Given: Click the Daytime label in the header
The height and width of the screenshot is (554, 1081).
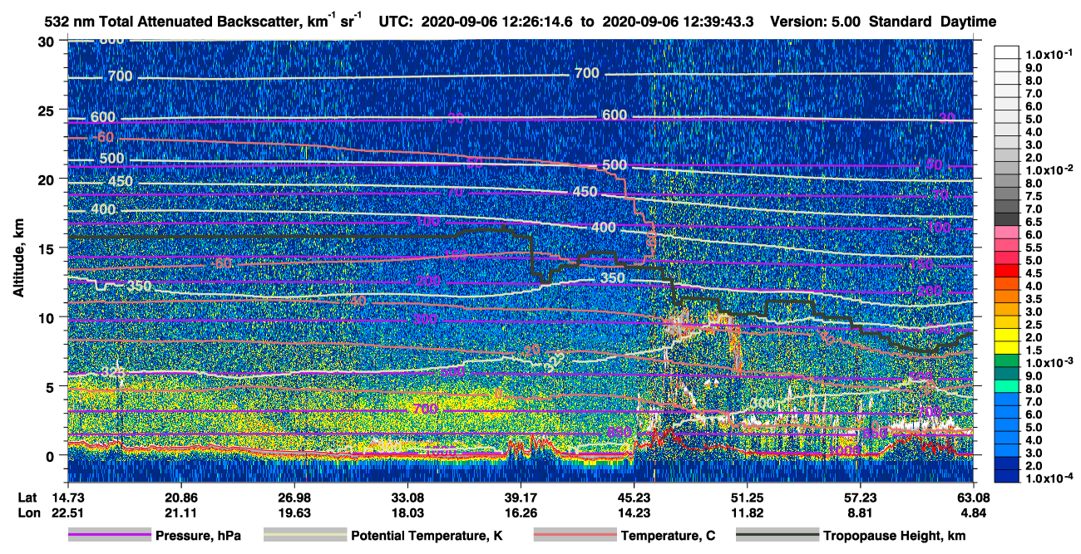Looking at the screenshot, I should pos(968,22).
